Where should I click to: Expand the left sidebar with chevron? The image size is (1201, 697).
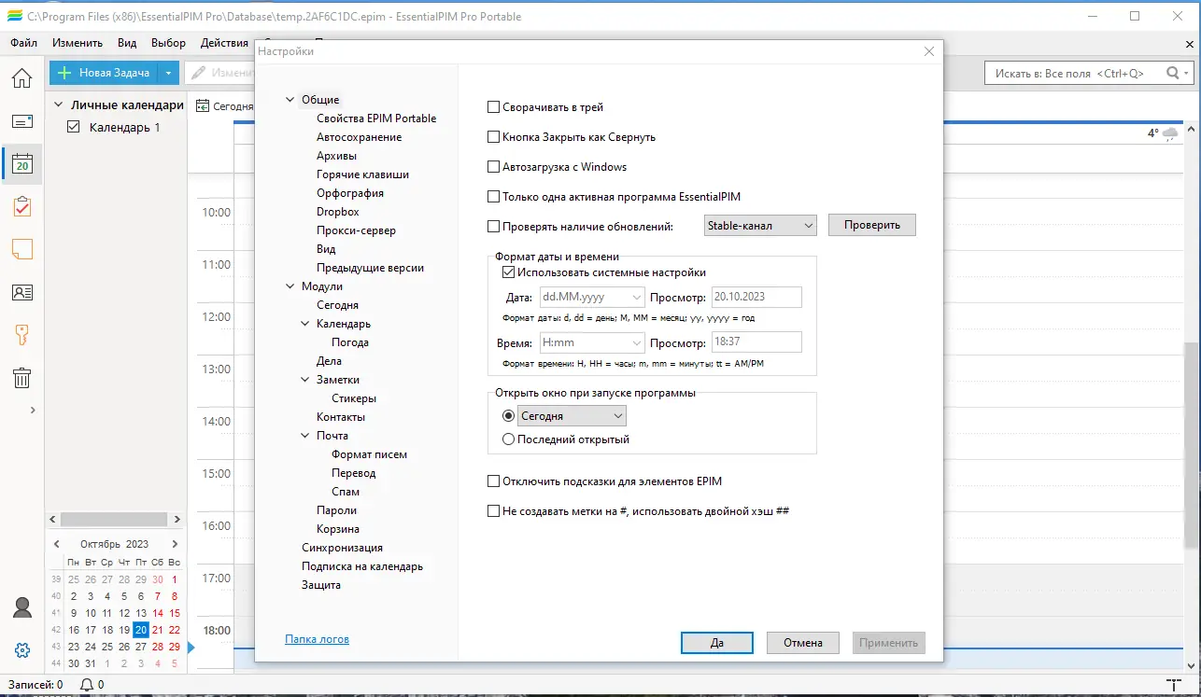[x=33, y=410]
